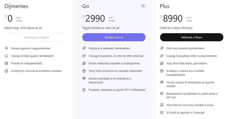Click grid icon beside "Projektek, feladatok és egyéni GPT-k"
226x119 pixels.
(84, 90)
